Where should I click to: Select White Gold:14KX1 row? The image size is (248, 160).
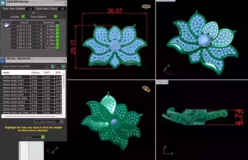click(x=32, y=109)
